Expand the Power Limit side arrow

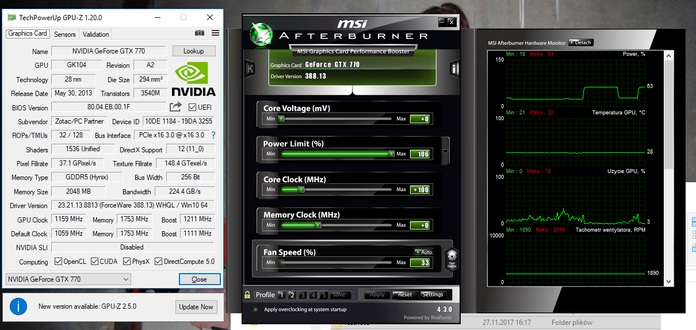[445, 152]
